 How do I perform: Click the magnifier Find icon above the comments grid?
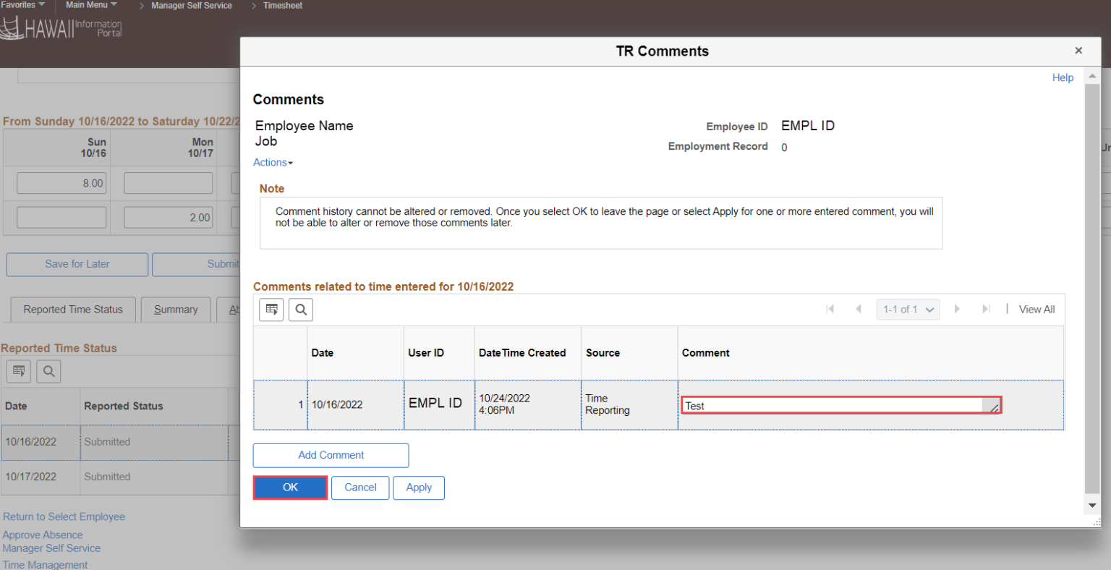(x=300, y=309)
